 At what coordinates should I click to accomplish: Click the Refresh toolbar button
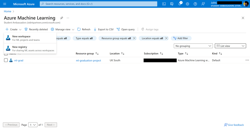tap(84, 29)
